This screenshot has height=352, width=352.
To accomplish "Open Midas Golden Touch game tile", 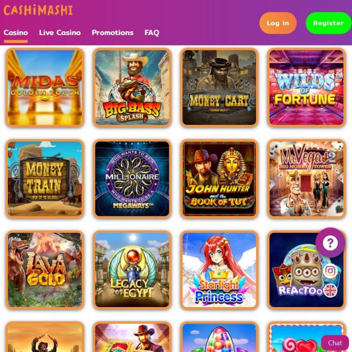I will [45, 88].
